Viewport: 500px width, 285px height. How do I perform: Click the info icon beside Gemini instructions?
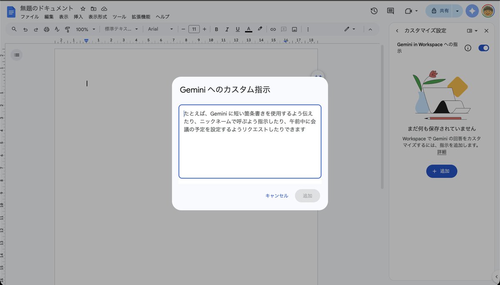click(x=467, y=48)
